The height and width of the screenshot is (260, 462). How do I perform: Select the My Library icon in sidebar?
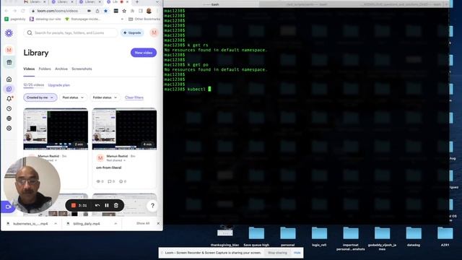point(9,89)
